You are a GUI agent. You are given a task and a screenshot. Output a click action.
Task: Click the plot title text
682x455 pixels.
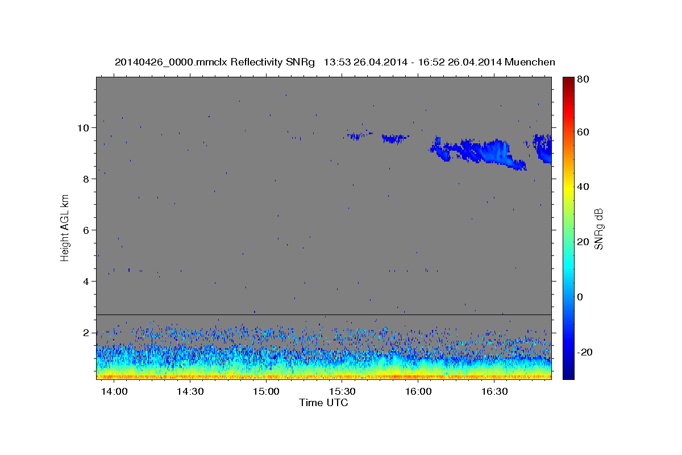tap(335, 62)
